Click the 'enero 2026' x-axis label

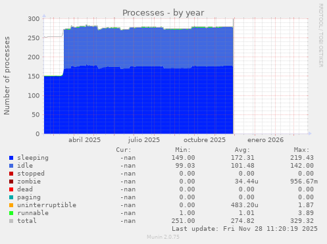(265, 140)
